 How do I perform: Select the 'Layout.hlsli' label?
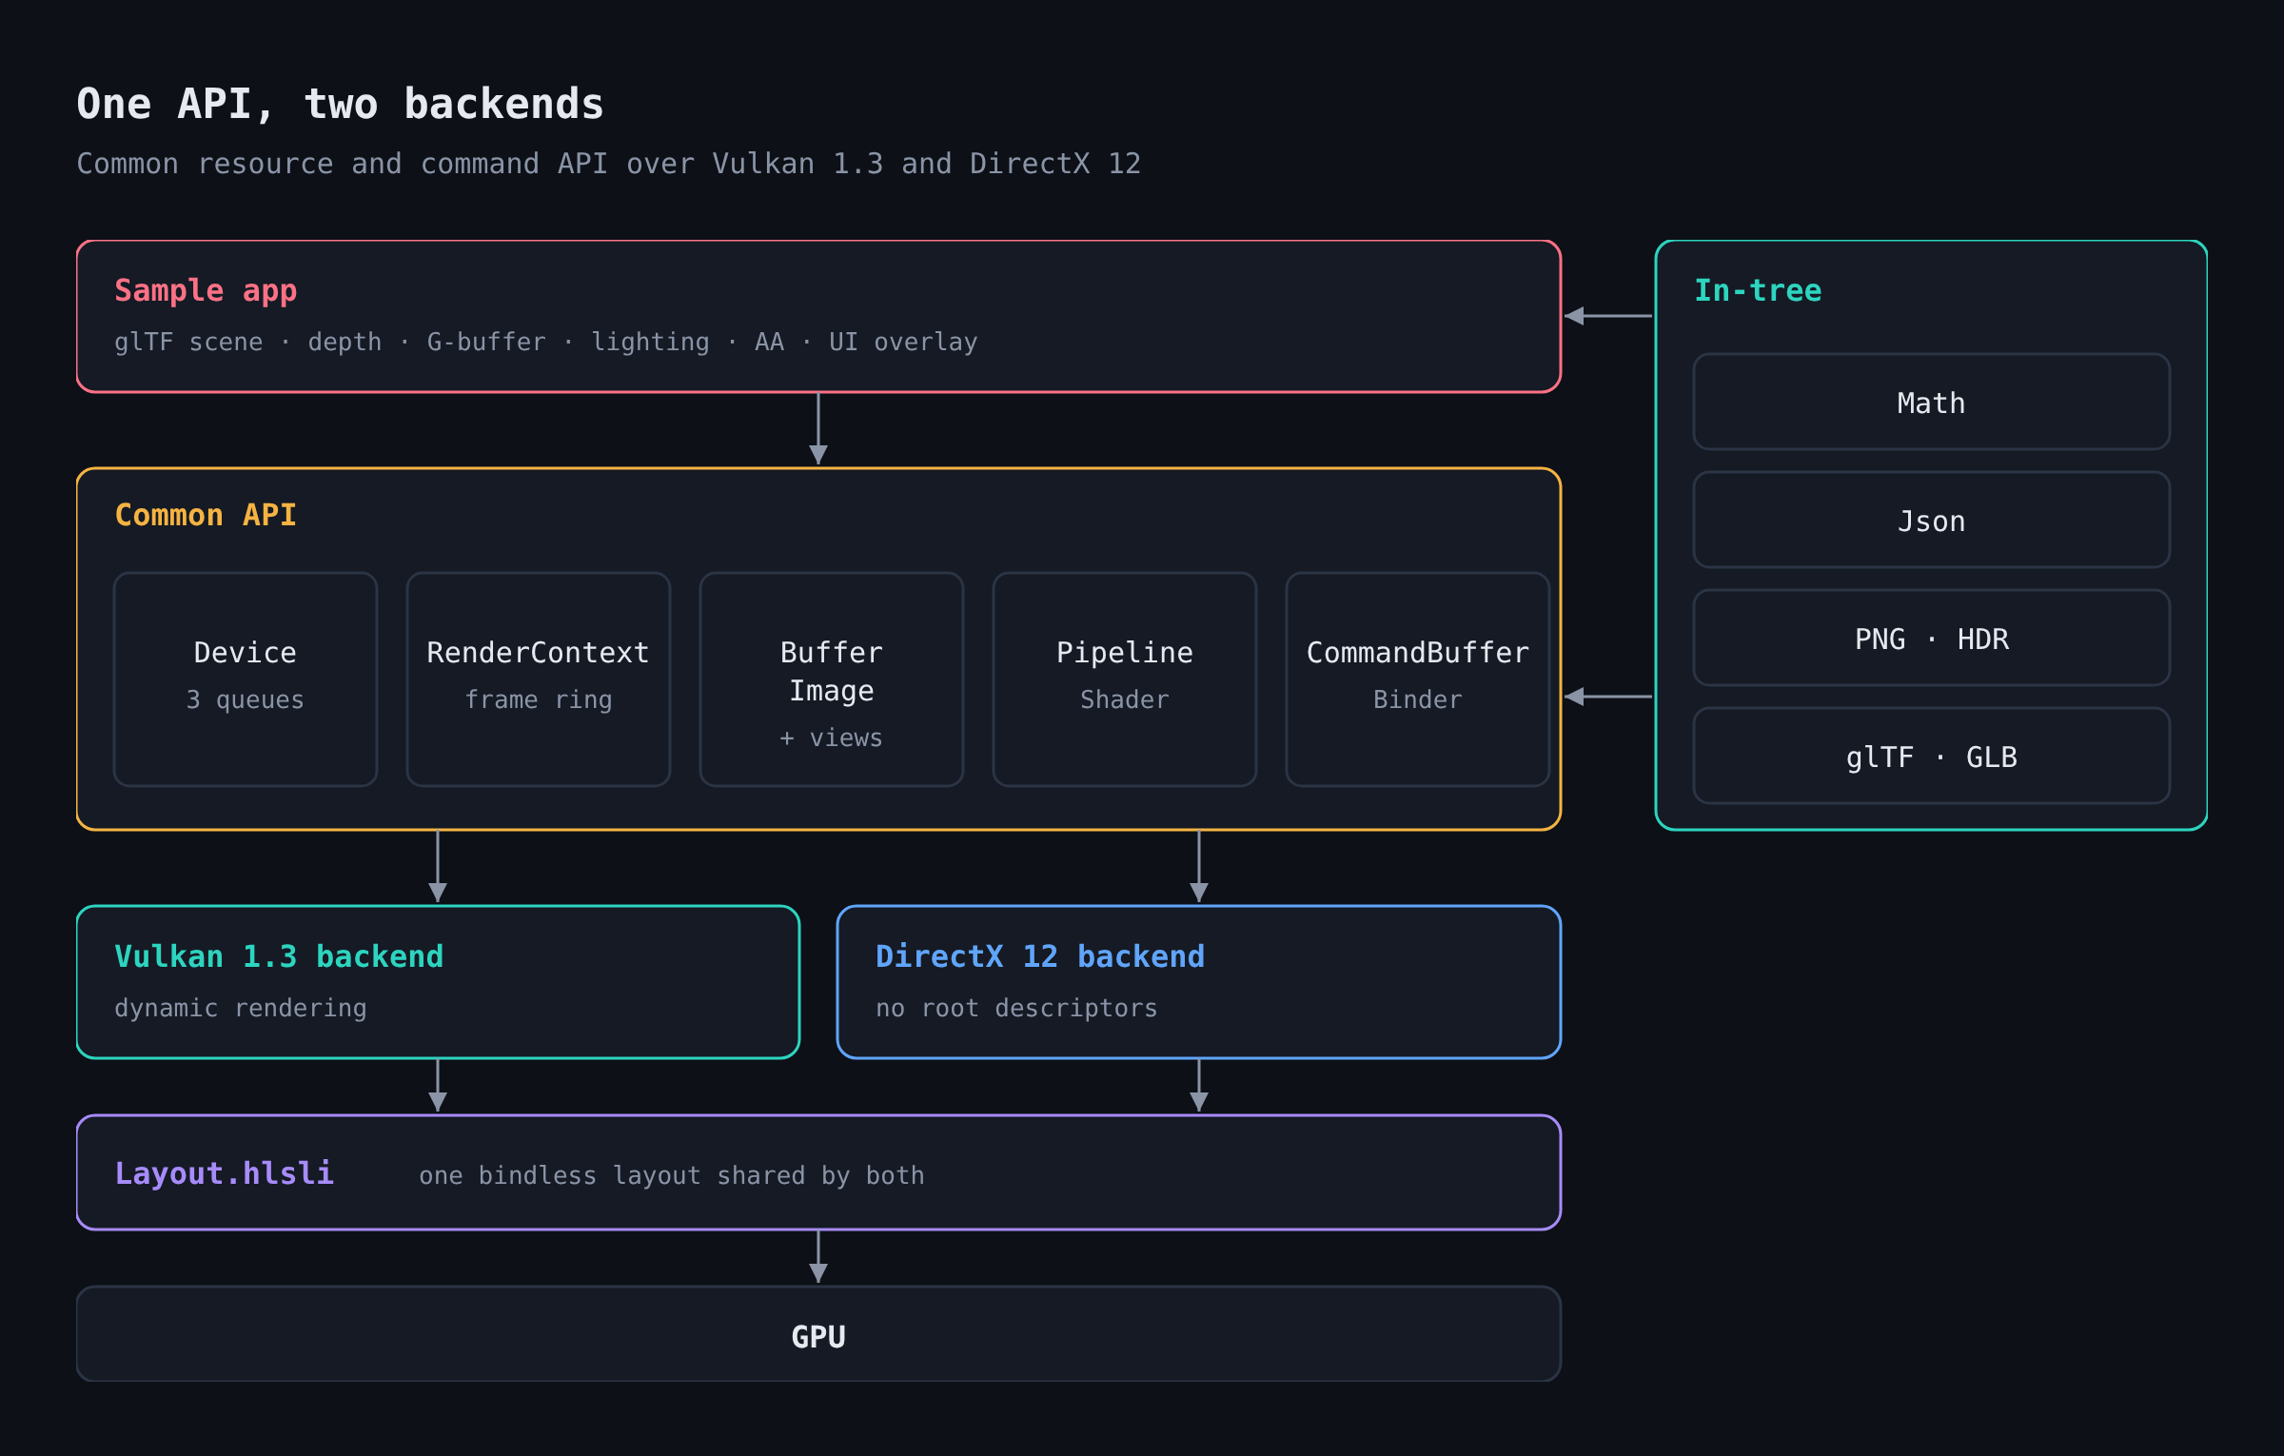tap(224, 1173)
